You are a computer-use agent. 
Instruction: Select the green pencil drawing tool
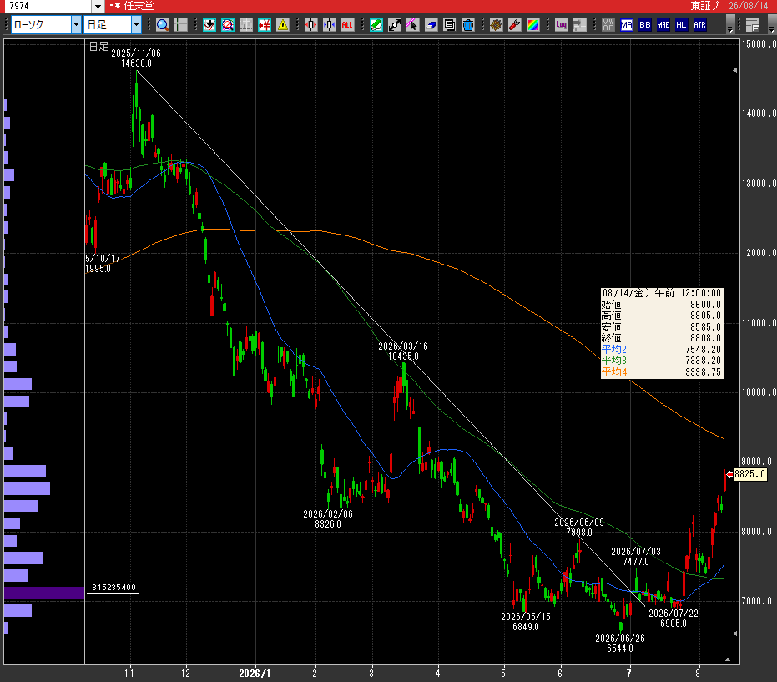(x=376, y=25)
